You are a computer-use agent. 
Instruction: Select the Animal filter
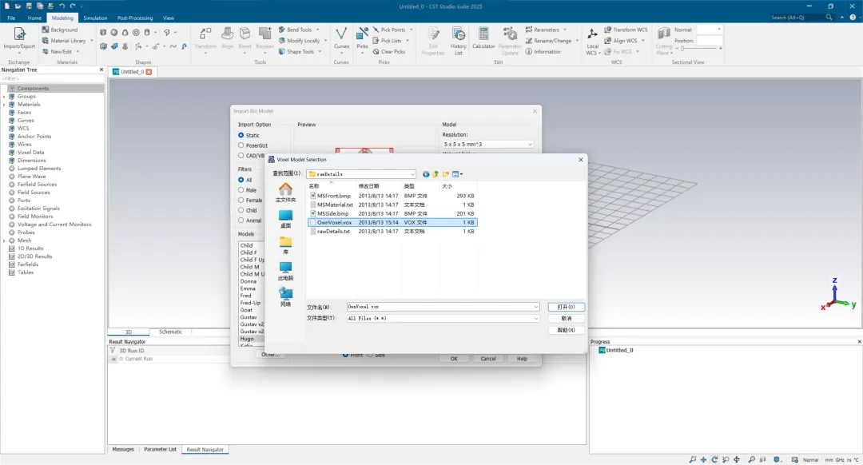point(241,221)
